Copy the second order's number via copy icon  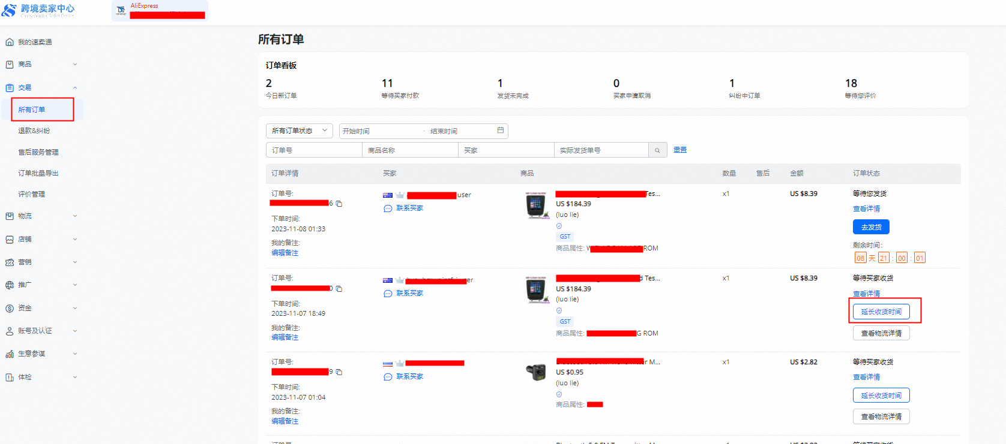click(x=339, y=289)
